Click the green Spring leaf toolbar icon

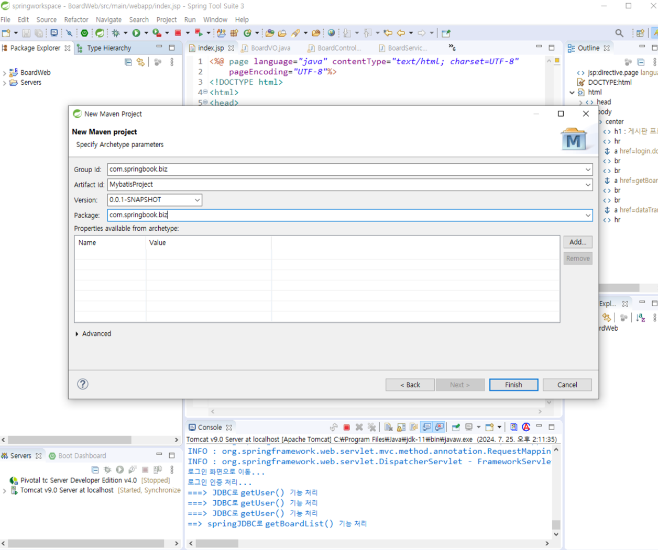[x=100, y=33]
